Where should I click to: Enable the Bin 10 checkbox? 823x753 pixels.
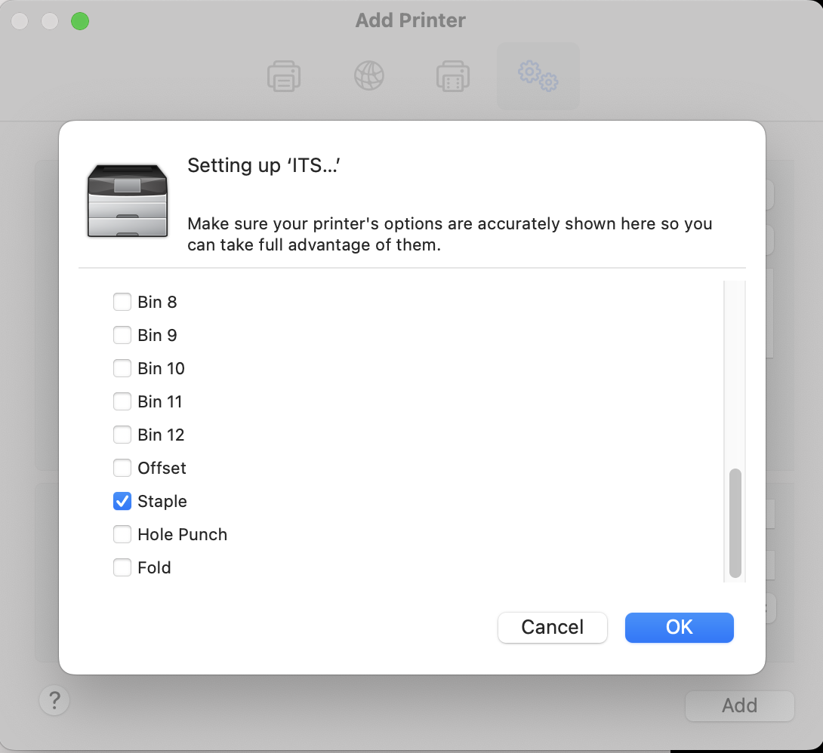122,368
